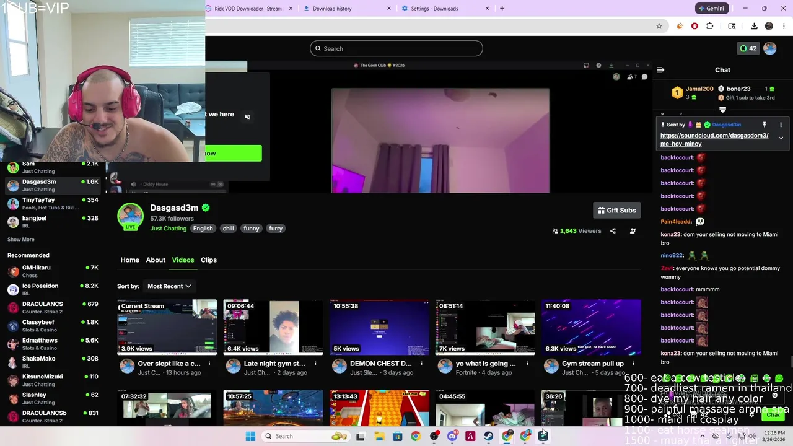This screenshot has height=446, width=793.
Task: Open Steam from the taskbar
Action: pyautogui.click(x=489, y=436)
